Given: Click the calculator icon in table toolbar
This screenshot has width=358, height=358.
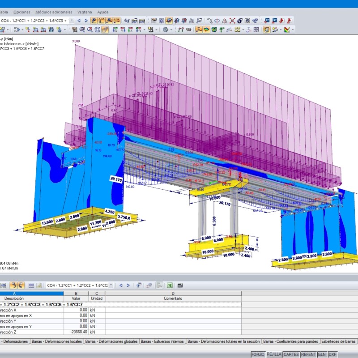Looking at the screenshot, I should click(180, 286).
